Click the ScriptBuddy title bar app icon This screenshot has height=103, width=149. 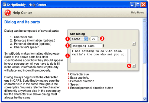4,4
